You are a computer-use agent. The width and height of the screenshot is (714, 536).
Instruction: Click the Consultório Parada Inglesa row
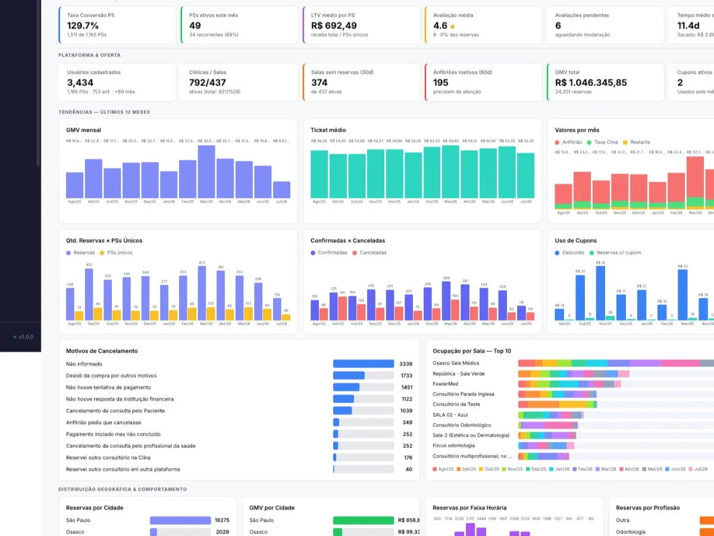click(x=573, y=394)
